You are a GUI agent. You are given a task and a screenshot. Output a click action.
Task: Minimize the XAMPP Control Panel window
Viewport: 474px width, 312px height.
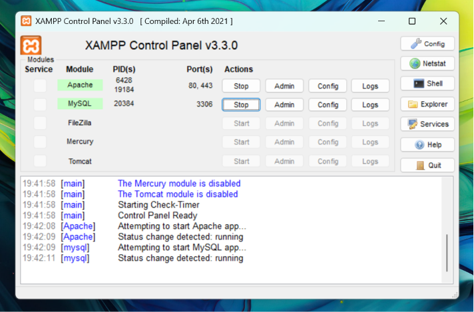[x=381, y=21]
